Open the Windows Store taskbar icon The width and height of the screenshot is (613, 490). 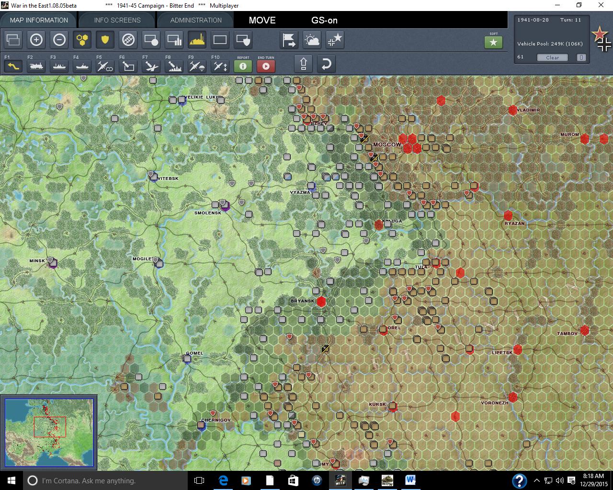[293, 480]
